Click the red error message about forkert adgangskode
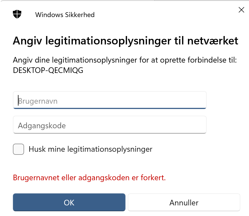249x216 pixels. [x=89, y=178]
